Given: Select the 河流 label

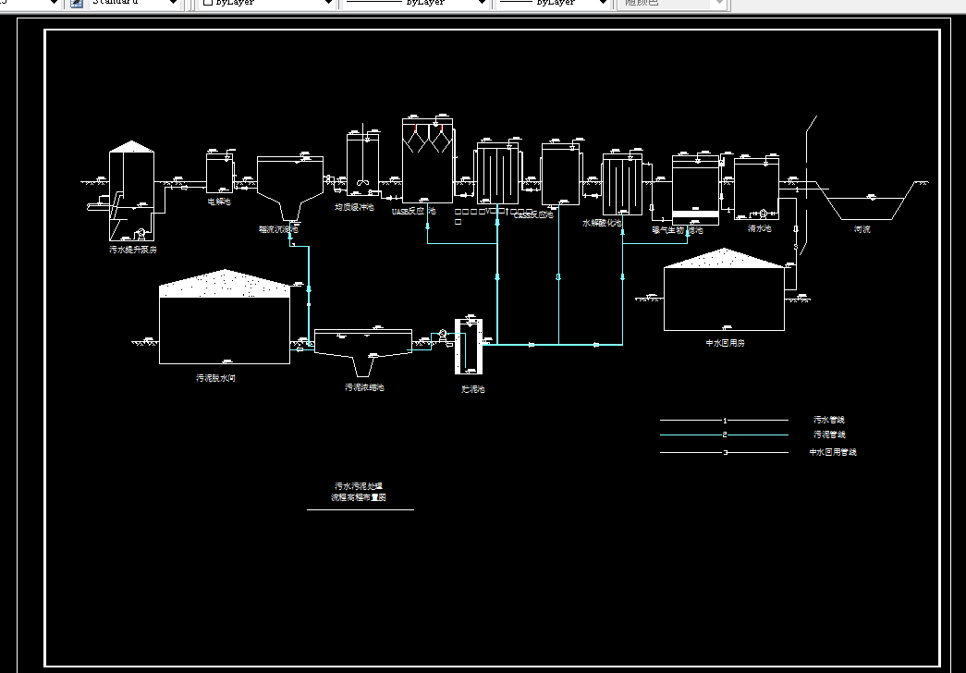Looking at the screenshot, I should tap(862, 229).
